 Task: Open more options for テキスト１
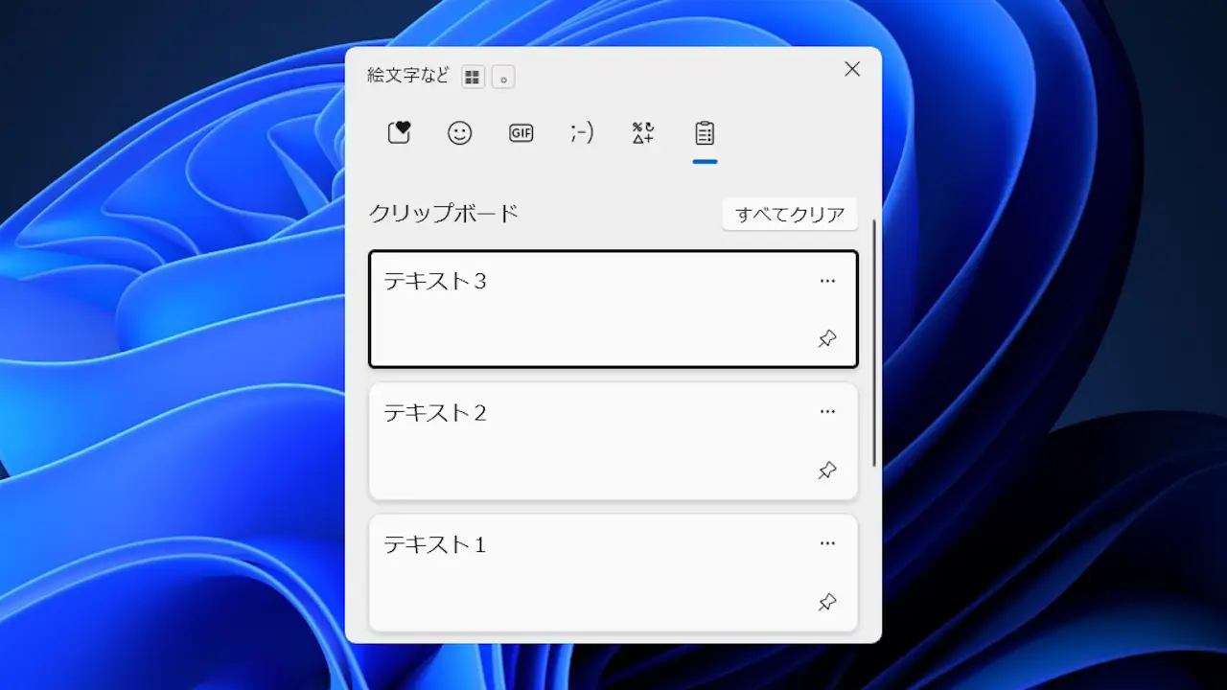(827, 543)
